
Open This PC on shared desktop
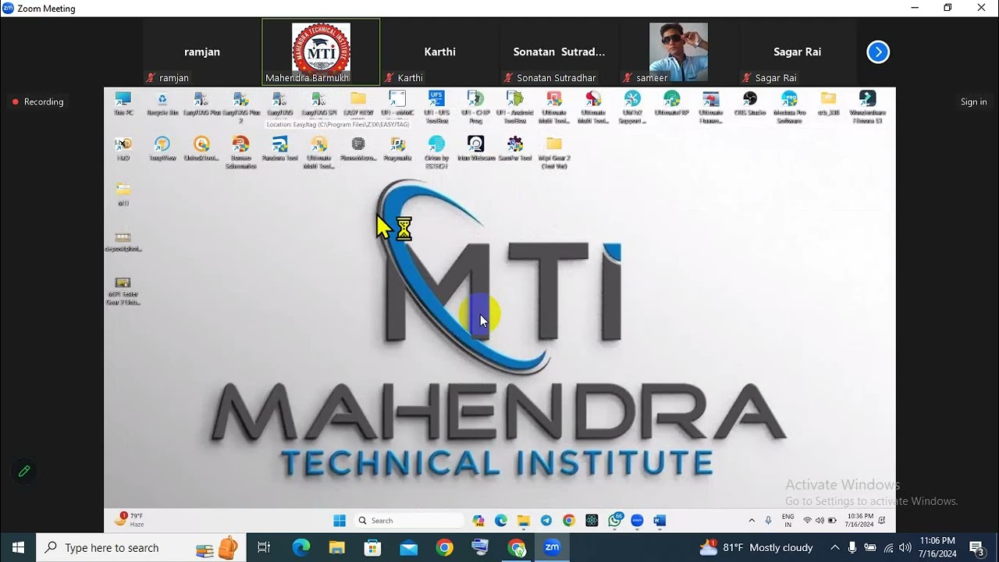pyautogui.click(x=123, y=104)
